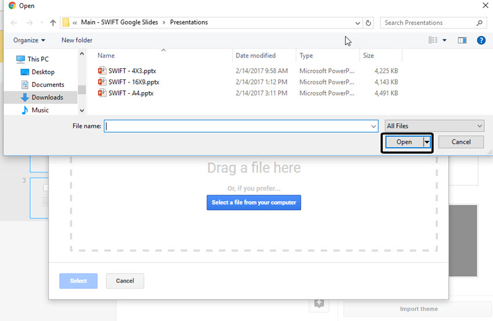Viewport: 493px width, 321px height.
Task: Close the Open dialog window
Action: click(485, 5)
